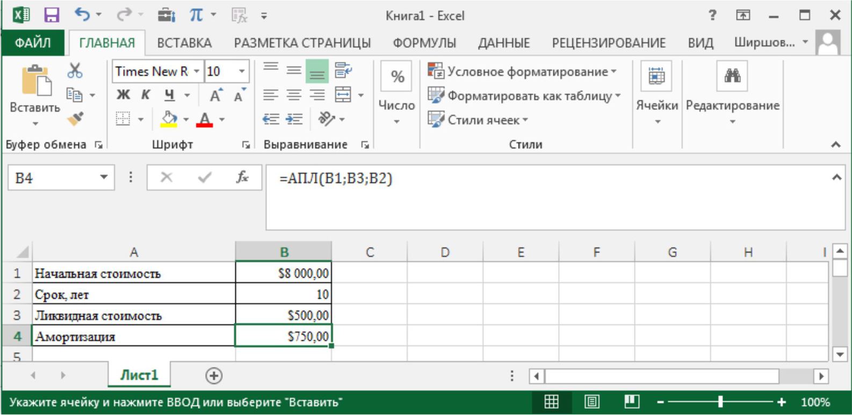Open Excel help question mark
The width and height of the screenshot is (852, 415).
click(x=712, y=15)
